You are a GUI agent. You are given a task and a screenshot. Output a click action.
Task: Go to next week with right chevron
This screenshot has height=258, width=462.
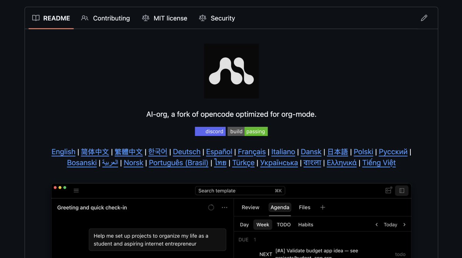click(x=404, y=225)
